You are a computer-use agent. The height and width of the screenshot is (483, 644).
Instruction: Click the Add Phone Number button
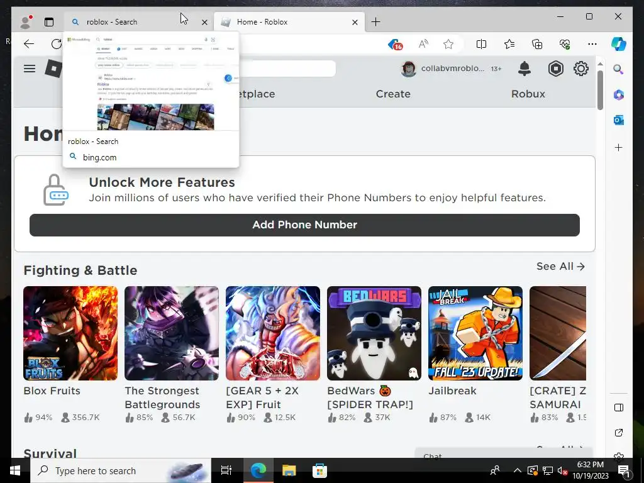click(304, 225)
